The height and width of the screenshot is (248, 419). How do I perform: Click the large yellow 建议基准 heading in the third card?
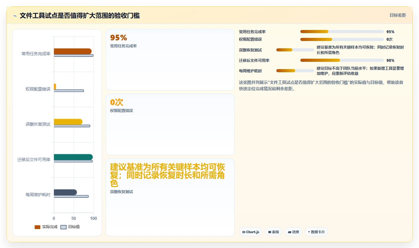(x=168, y=175)
